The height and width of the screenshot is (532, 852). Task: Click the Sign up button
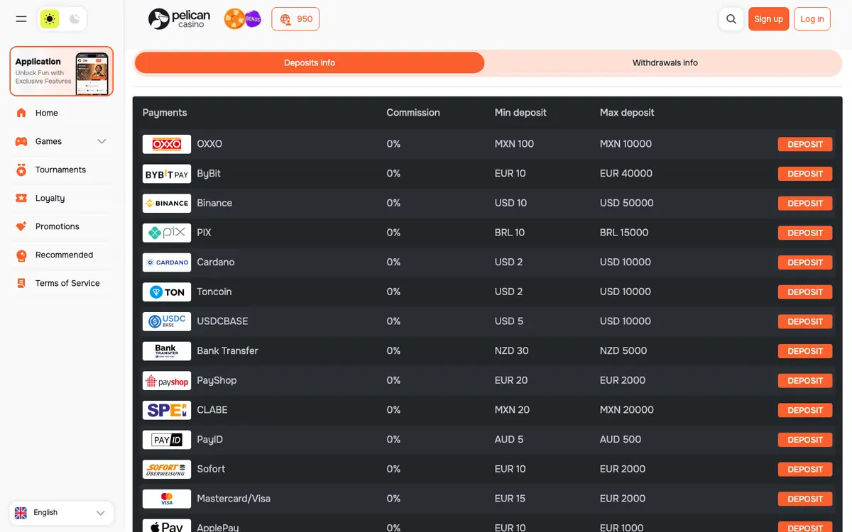769,19
